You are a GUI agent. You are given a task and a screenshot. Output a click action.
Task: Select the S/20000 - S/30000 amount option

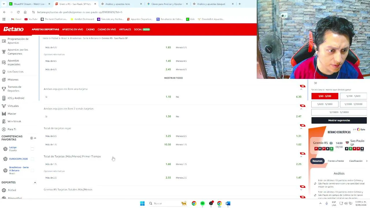(339, 112)
